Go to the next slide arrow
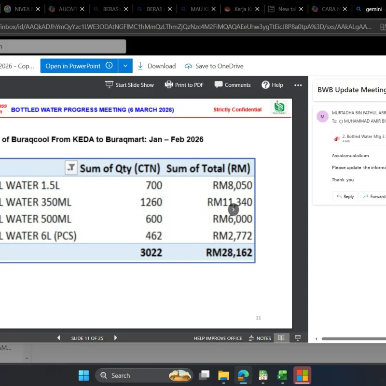 point(115,338)
